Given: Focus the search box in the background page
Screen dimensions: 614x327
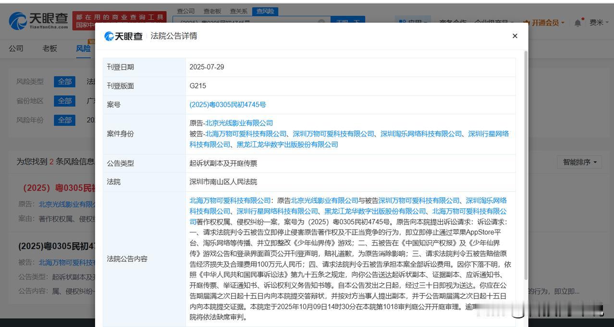Looking at the screenshot, I should tap(251, 22).
